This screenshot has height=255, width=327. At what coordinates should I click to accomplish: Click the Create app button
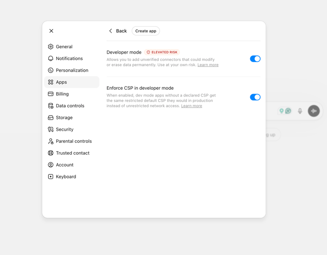click(x=146, y=31)
